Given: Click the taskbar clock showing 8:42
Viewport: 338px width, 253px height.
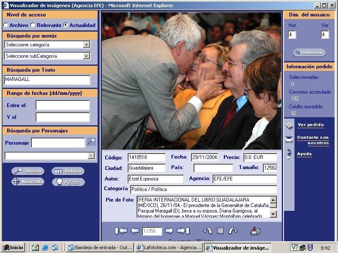Looking at the screenshot, I should click(x=325, y=248).
